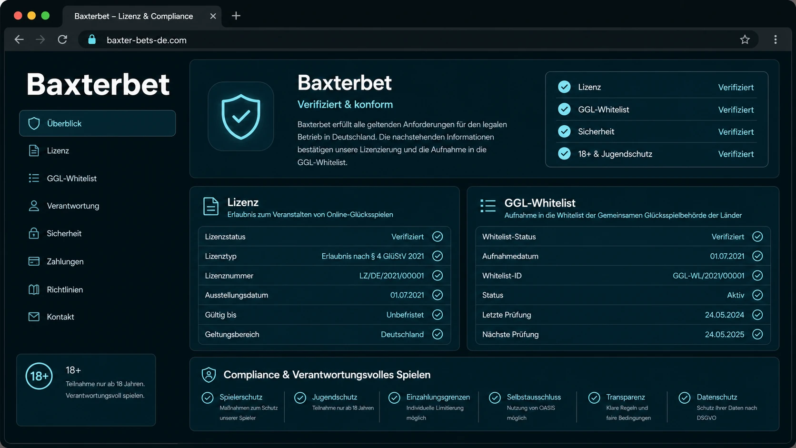Click the shield icon beside Überblick
This screenshot has width=796, height=448.
34,123
